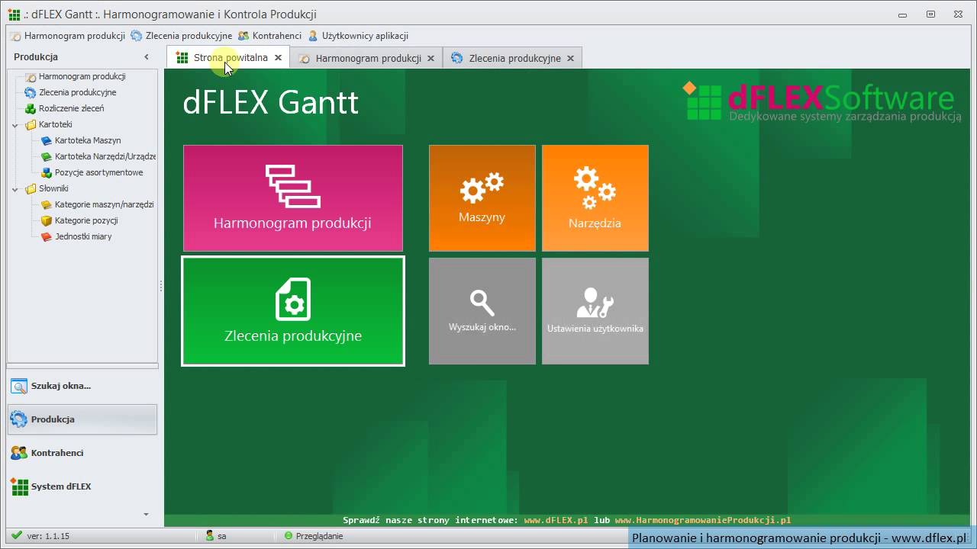
Task: Open Wyszukaj okno tile
Action: 482,311
